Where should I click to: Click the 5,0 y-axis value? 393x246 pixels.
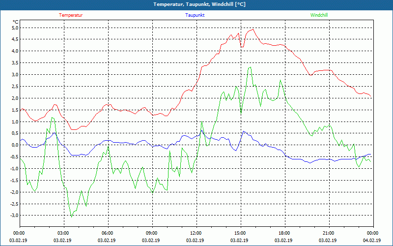point(15,28)
